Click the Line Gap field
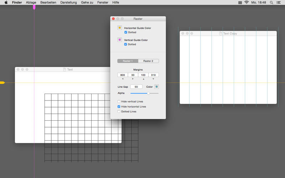Viewport: 285px width, 178px height. pos(136,87)
